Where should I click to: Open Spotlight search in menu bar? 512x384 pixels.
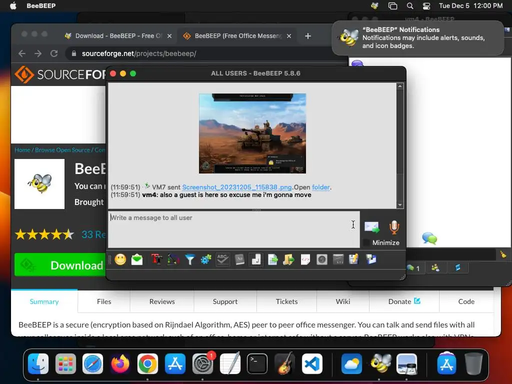[410, 6]
